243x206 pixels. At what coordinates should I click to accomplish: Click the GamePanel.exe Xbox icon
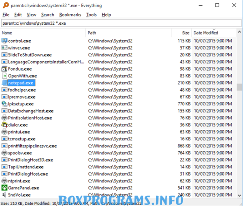(x=4, y=188)
